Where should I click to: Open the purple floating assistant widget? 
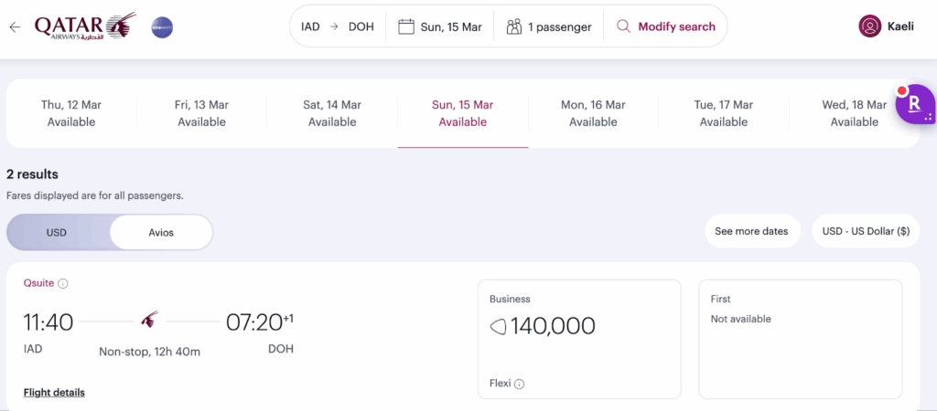tap(913, 104)
